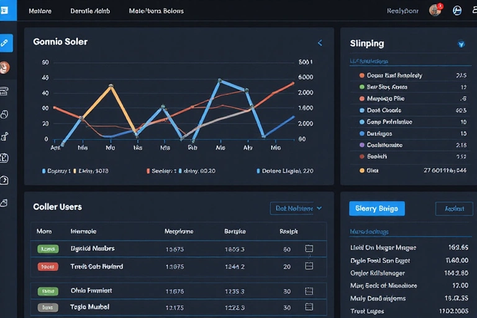The height and width of the screenshot is (318, 477).
Task: Click the orange color dot in last Slinping row
Action: pos(362,170)
